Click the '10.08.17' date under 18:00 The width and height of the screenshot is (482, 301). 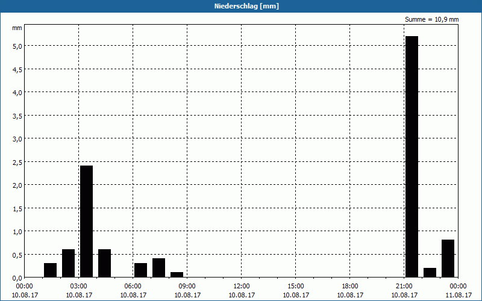pos(350,295)
